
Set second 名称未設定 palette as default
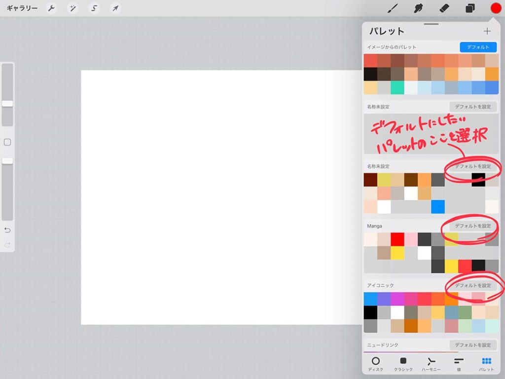pos(473,166)
